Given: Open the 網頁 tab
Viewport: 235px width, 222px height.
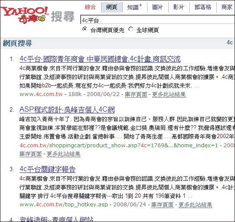Looking at the screenshot, I should [x=112, y=7].
